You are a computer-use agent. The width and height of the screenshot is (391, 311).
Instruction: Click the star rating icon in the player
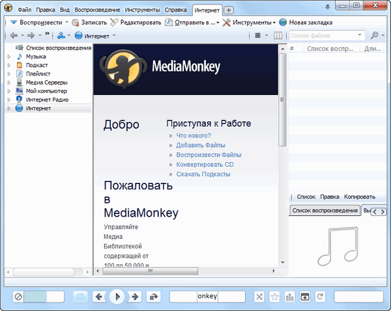pos(274,297)
